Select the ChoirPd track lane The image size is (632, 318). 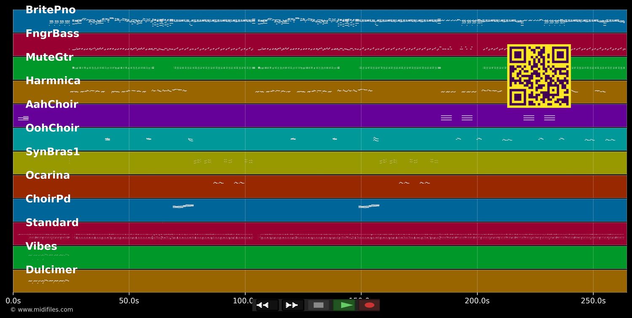click(x=320, y=210)
